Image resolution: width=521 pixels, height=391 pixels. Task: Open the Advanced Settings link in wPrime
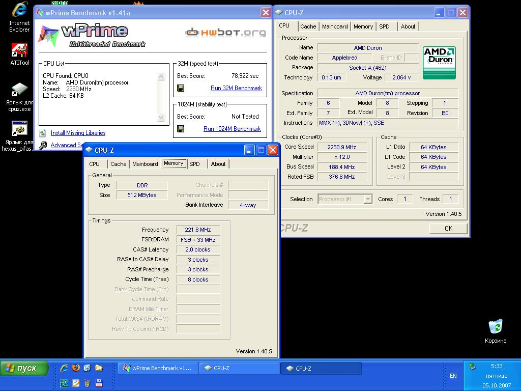(x=67, y=145)
